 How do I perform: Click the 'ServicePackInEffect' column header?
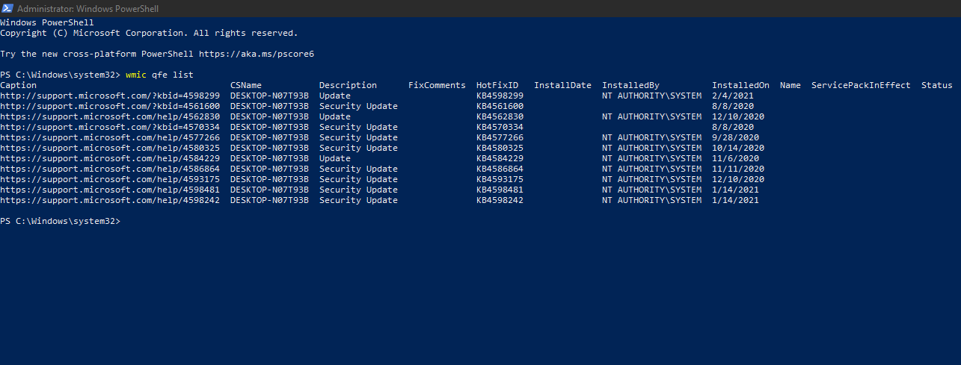[861, 85]
